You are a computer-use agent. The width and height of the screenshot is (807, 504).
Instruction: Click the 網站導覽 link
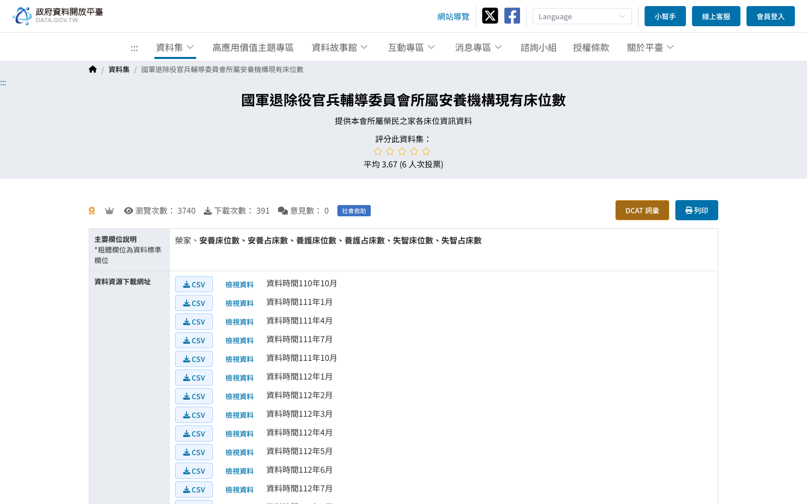(453, 17)
